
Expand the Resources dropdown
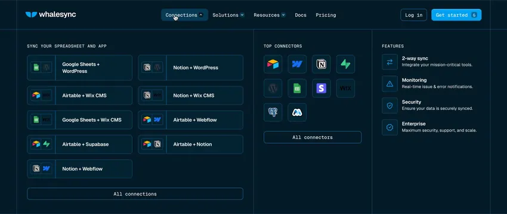(x=270, y=15)
